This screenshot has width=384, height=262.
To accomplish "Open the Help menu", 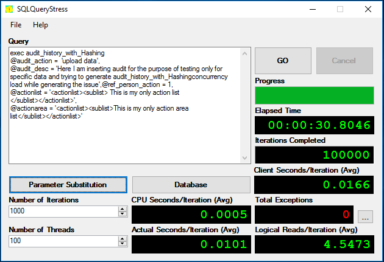I will tap(40, 25).
